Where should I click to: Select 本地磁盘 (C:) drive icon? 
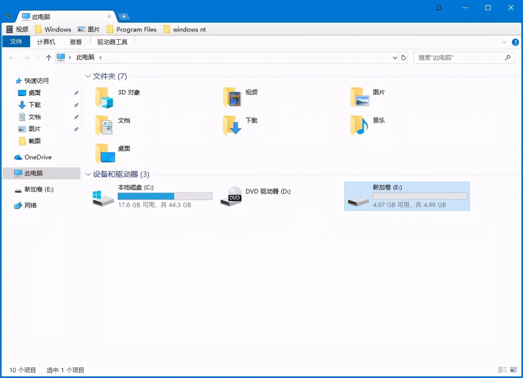pos(104,197)
